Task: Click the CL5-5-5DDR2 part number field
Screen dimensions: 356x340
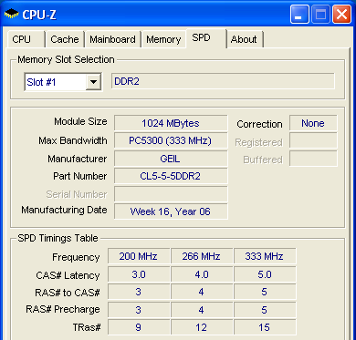Action: 171,176
